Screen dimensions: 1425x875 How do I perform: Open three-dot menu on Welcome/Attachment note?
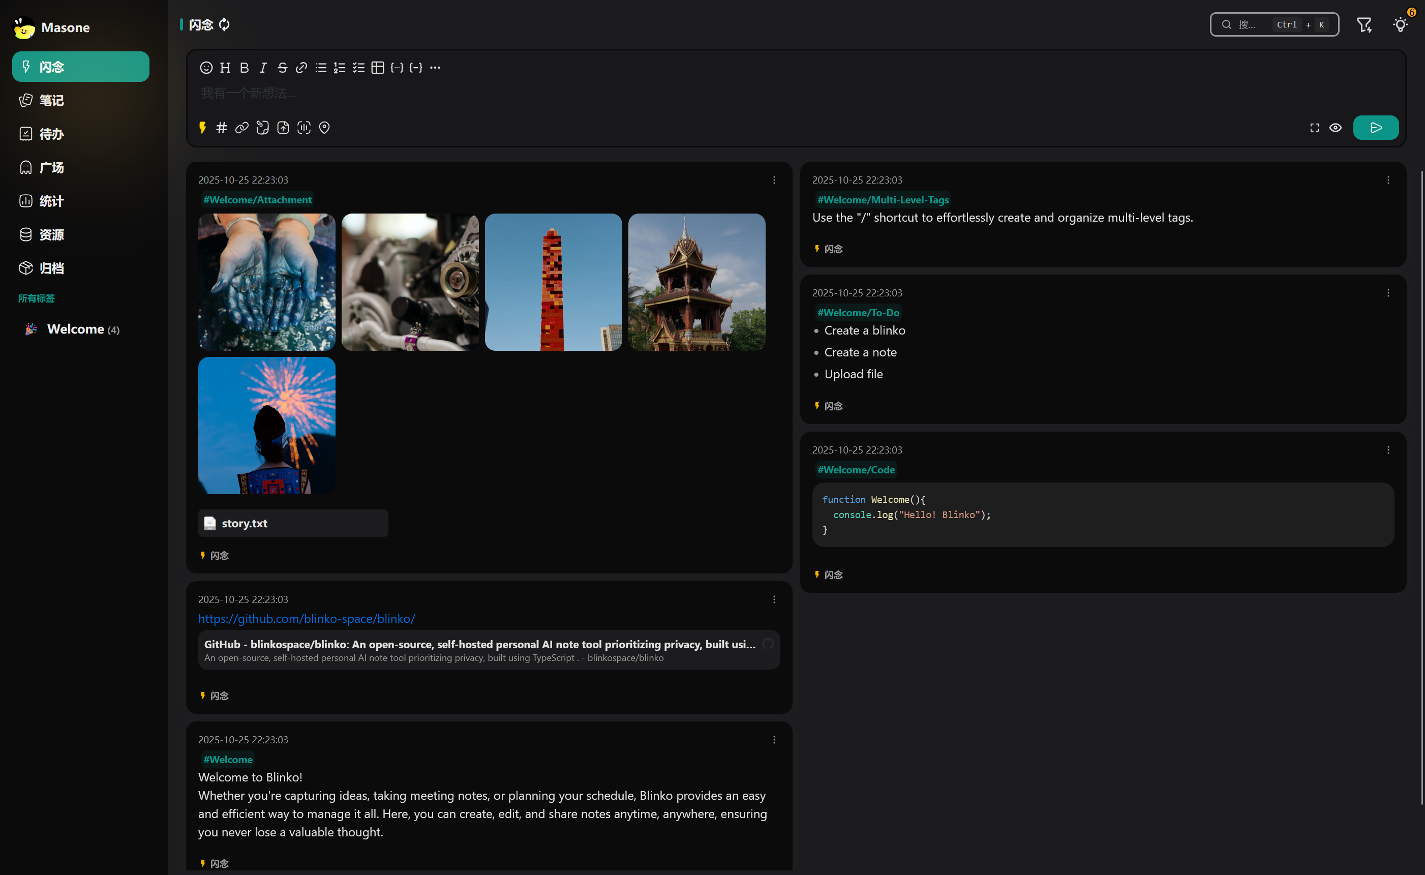click(774, 180)
